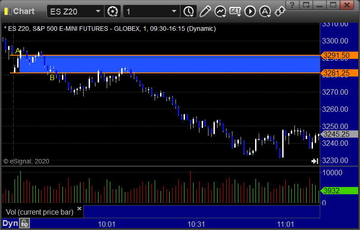Click the Chart window title label
360x230 pixels.
point(24,11)
